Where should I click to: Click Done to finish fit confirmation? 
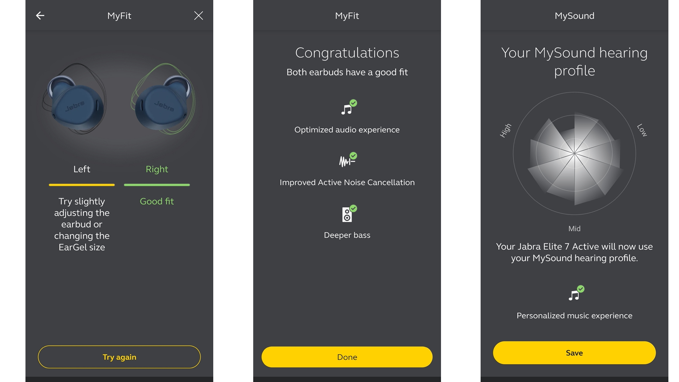click(347, 357)
